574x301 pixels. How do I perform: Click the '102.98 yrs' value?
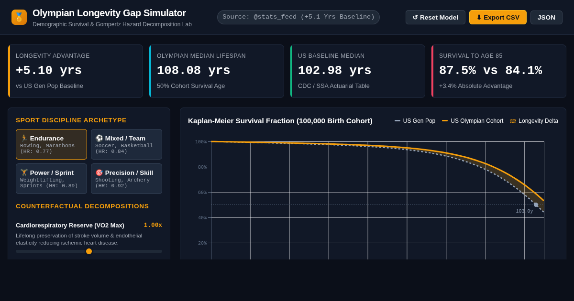coord(335,71)
